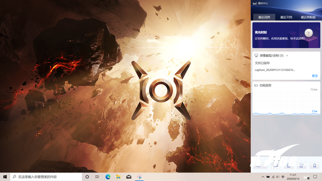Toggle the 中 input method indicator
322x181 pixels.
(283, 177)
